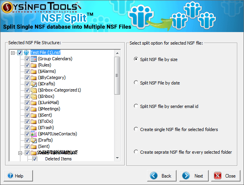Select Split NSF file by size option

pos(136,59)
